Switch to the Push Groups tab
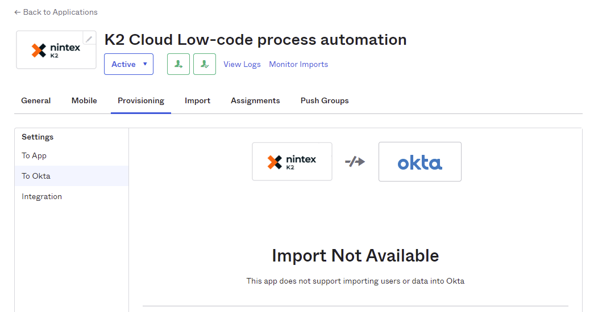 pos(325,100)
